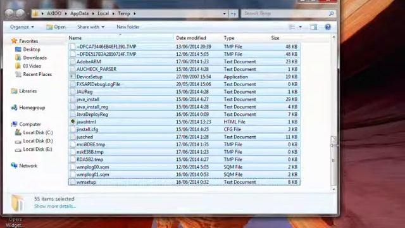The image size is (405, 228).
Task: Expand the arrow after Temp in path
Action: (x=135, y=13)
